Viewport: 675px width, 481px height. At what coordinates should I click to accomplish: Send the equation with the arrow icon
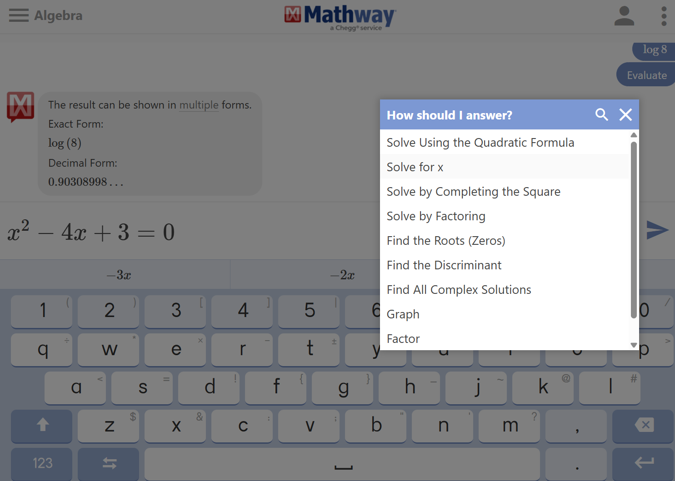(657, 230)
